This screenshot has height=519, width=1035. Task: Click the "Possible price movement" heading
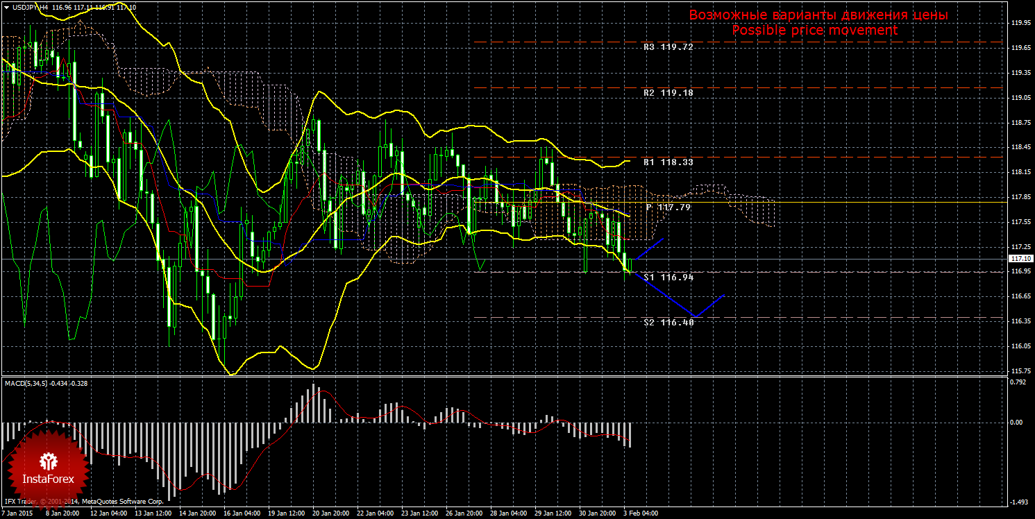click(x=815, y=31)
